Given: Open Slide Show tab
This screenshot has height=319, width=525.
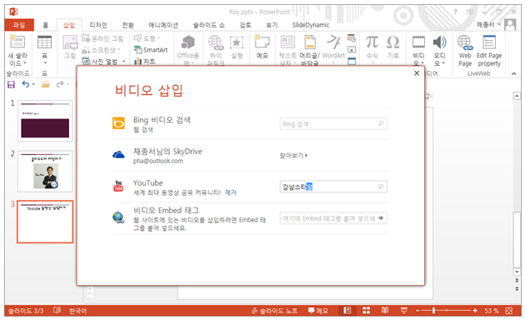Looking at the screenshot, I should click(x=208, y=25).
